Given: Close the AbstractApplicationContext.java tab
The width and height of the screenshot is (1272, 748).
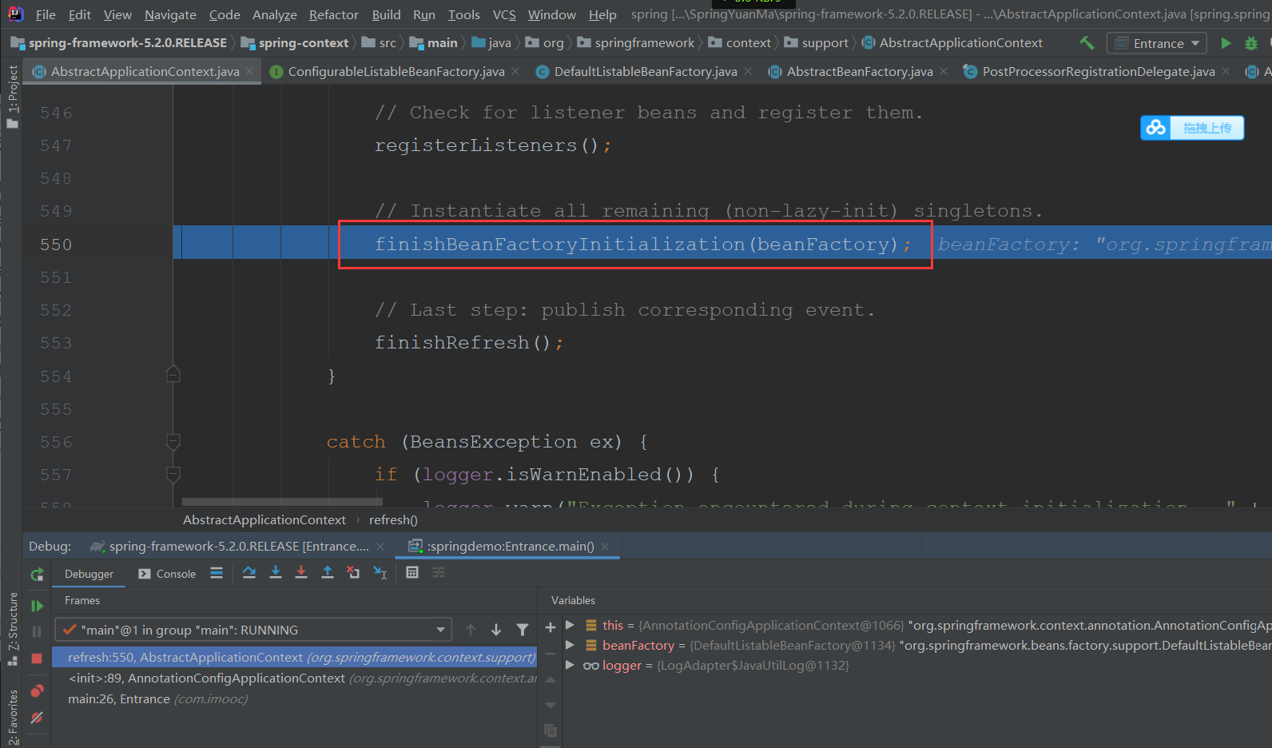Looking at the screenshot, I should [250, 71].
